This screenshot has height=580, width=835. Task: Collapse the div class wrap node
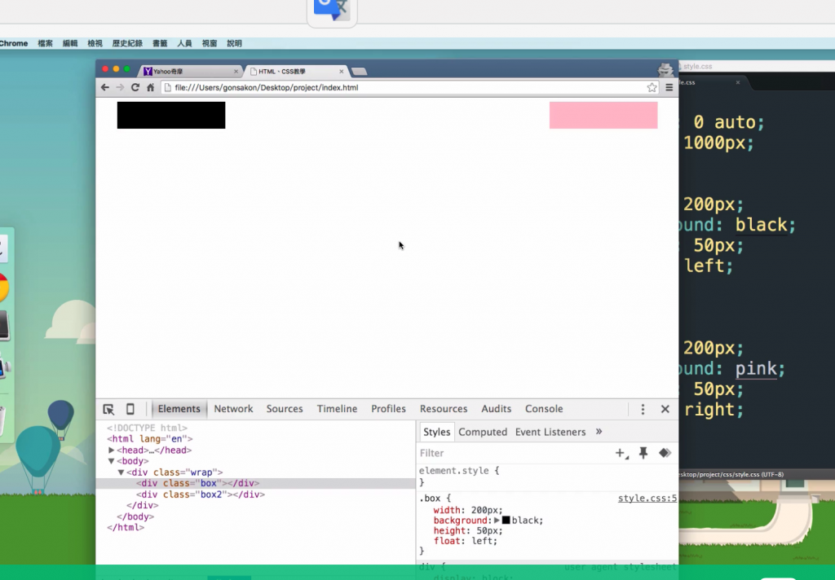click(x=121, y=472)
